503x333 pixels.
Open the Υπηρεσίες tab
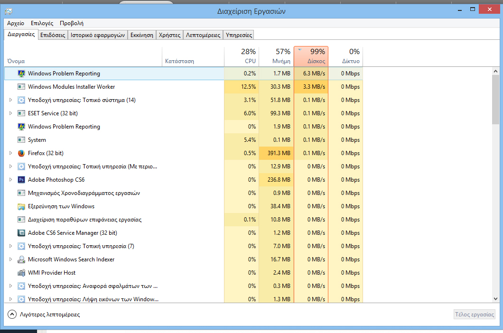[x=239, y=35]
